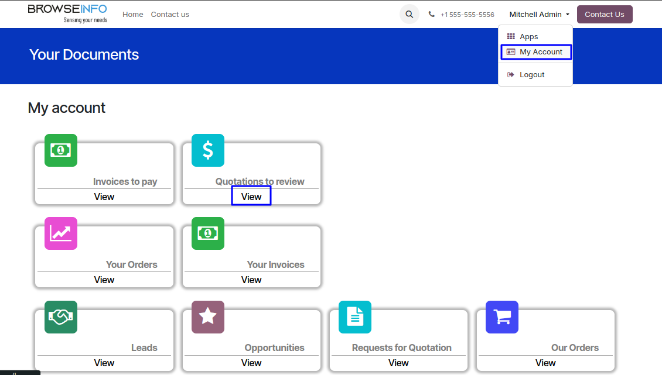The width and height of the screenshot is (662, 375).
Task: Click the document Requests for Quotation icon
Action: (x=355, y=316)
